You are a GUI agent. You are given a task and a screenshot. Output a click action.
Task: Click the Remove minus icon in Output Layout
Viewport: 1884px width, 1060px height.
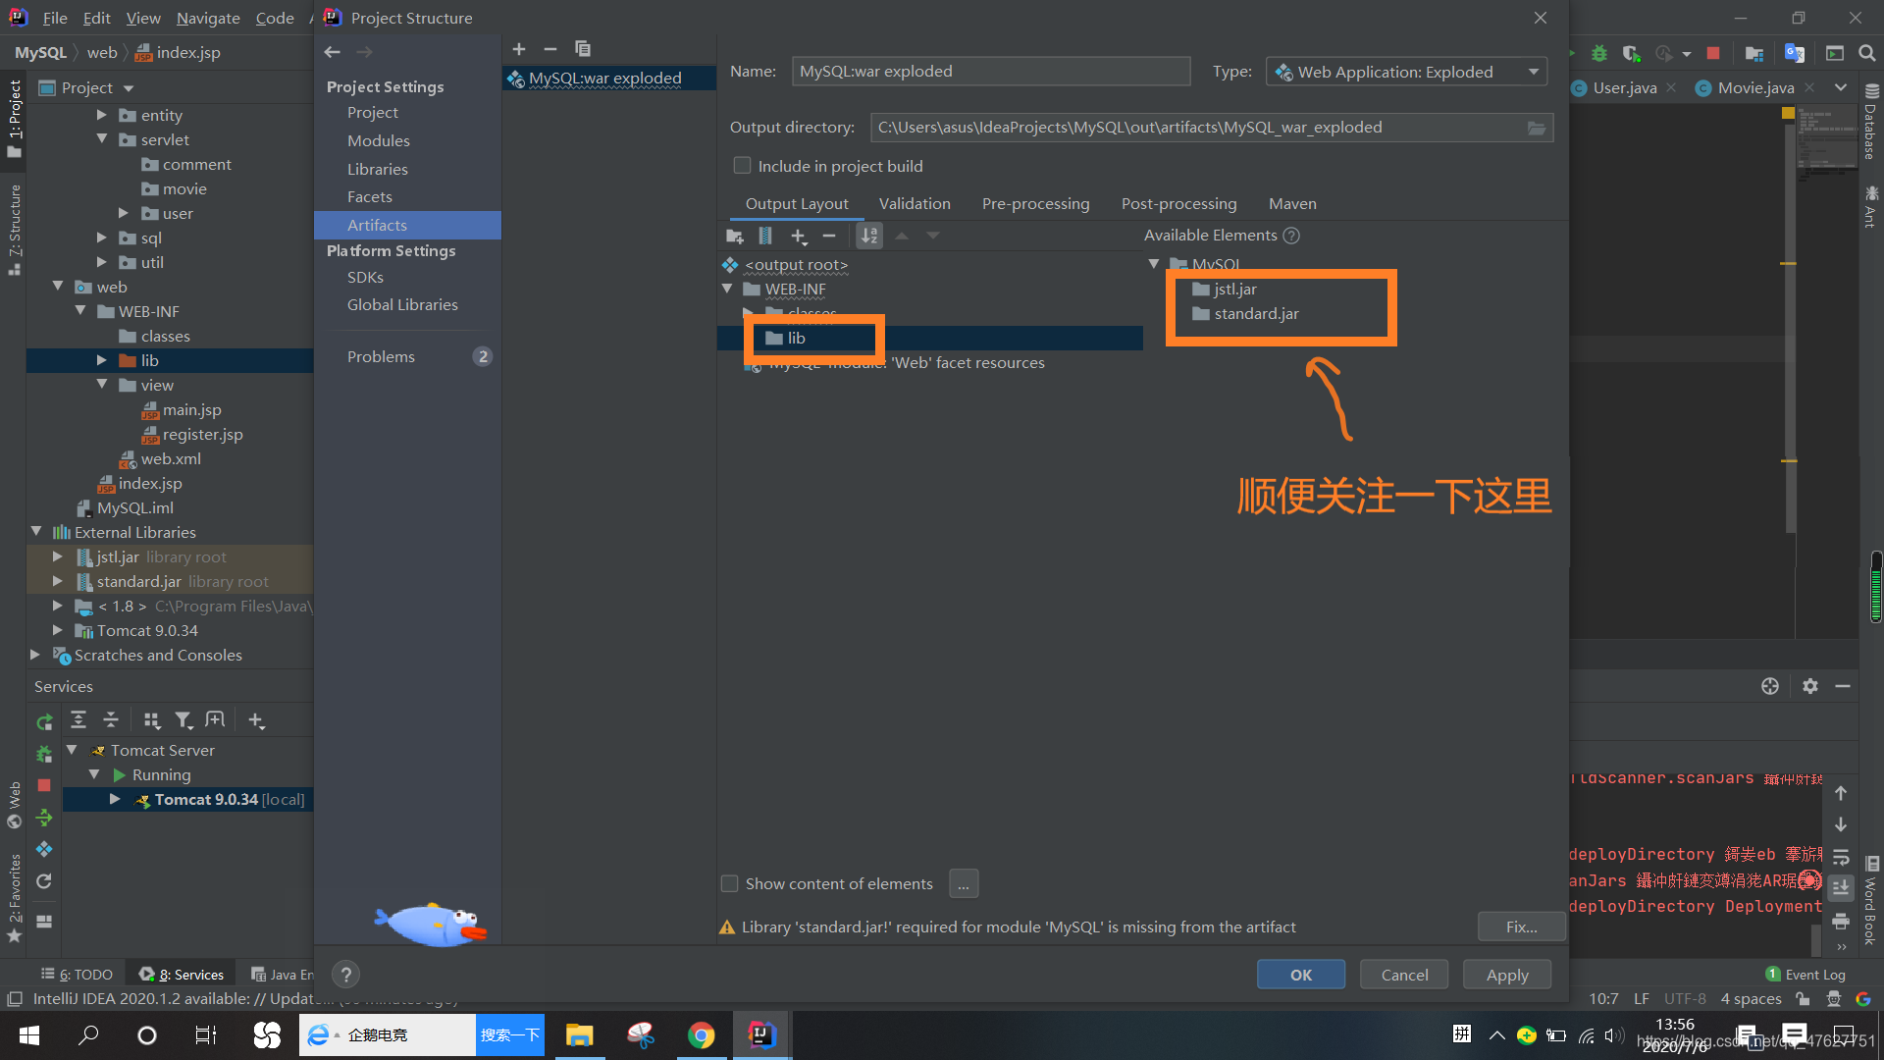point(829,236)
